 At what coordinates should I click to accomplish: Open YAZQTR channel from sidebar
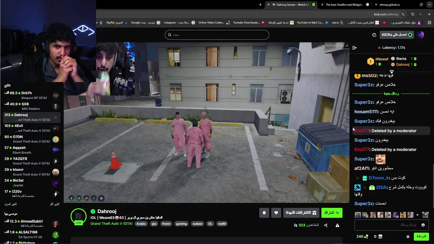[32, 161]
